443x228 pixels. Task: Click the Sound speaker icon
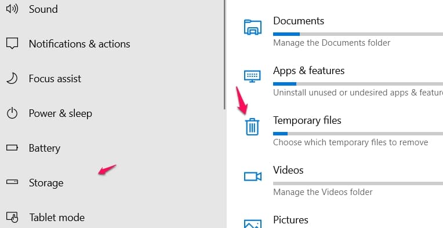(12, 9)
